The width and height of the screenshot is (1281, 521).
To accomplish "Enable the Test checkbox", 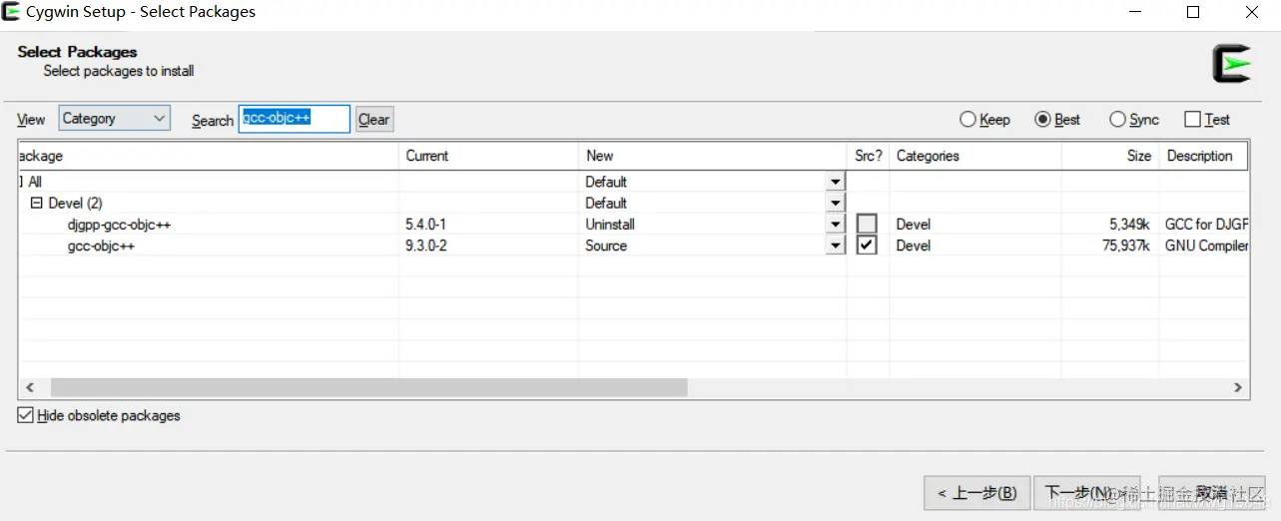I will click(x=1192, y=120).
